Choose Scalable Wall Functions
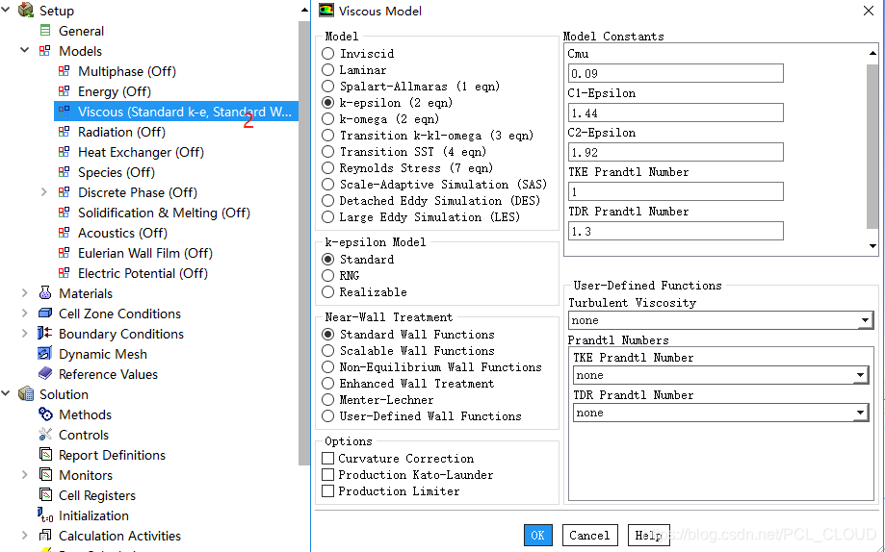 pos(328,351)
